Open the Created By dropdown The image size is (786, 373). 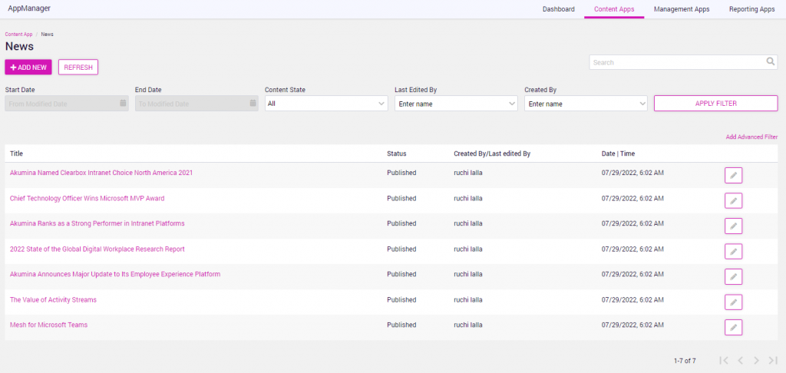click(x=586, y=104)
